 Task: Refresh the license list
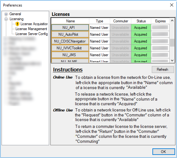[x=163, y=70]
